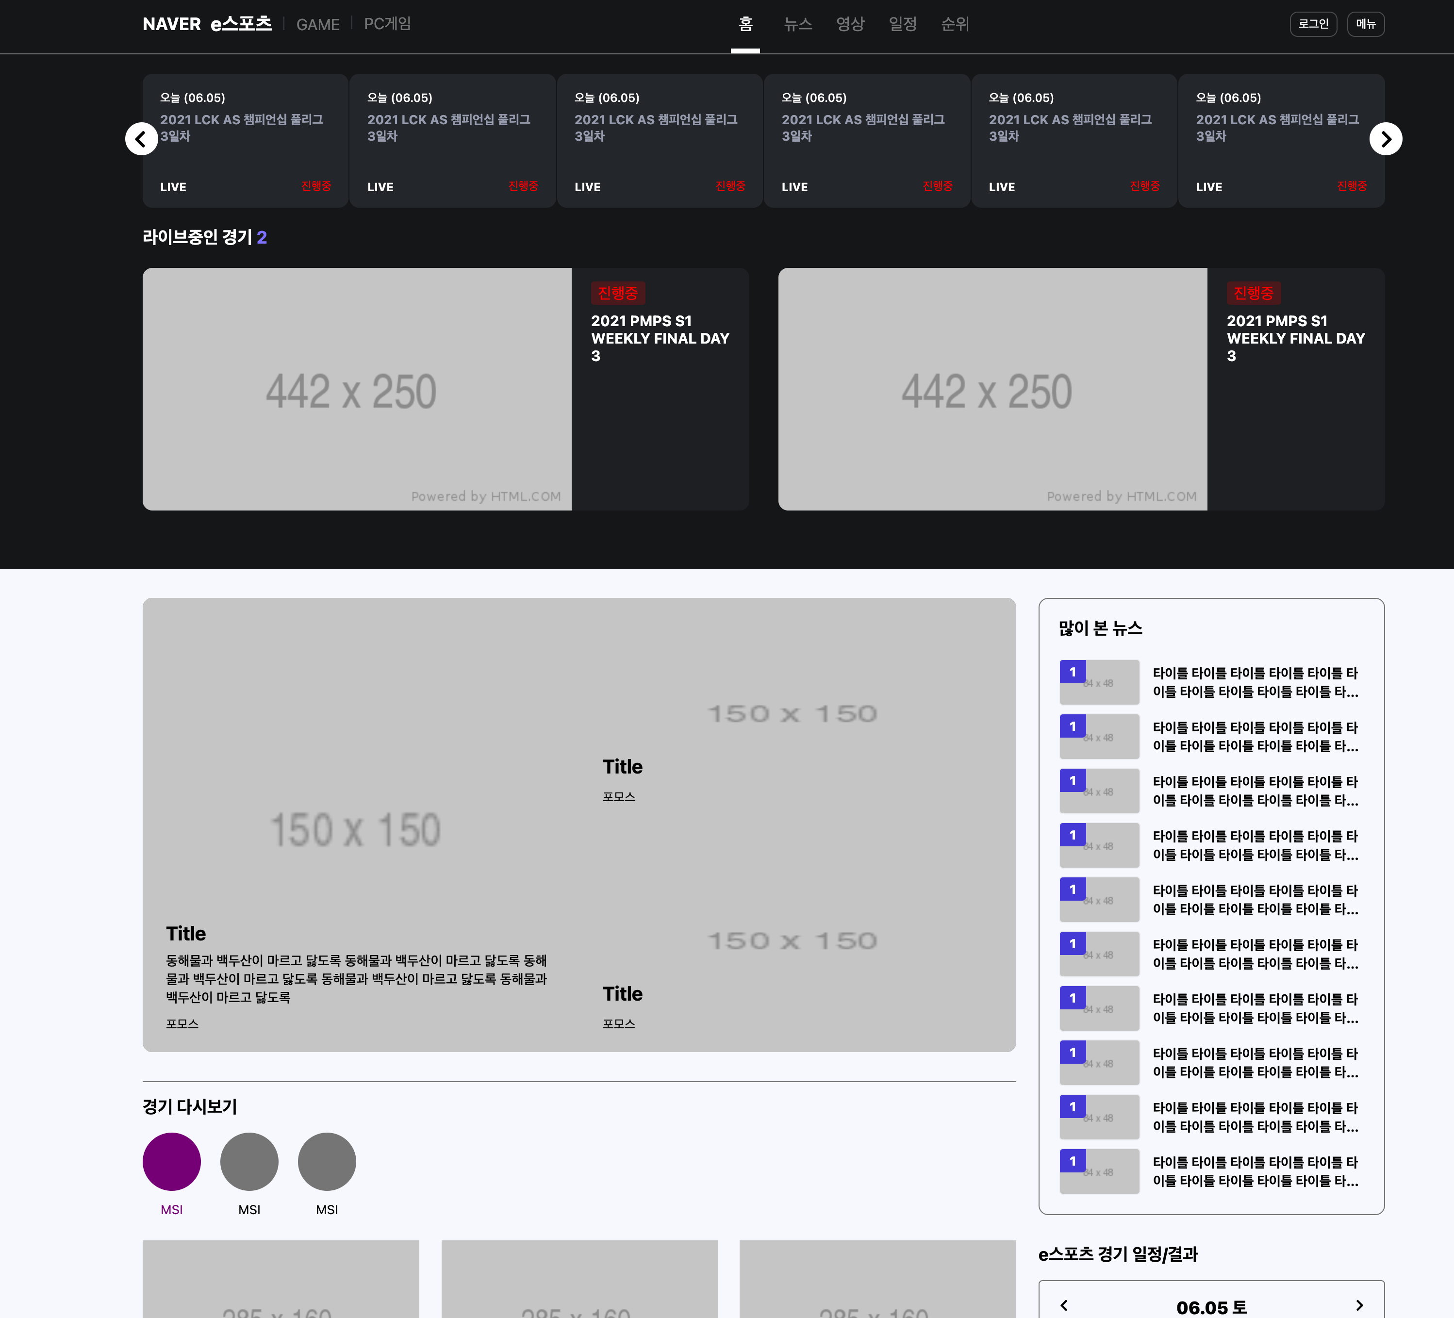Open the first 많이 본 뉴스 article
This screenshot has height=1318, width=1454.
tap(1255, 682)
